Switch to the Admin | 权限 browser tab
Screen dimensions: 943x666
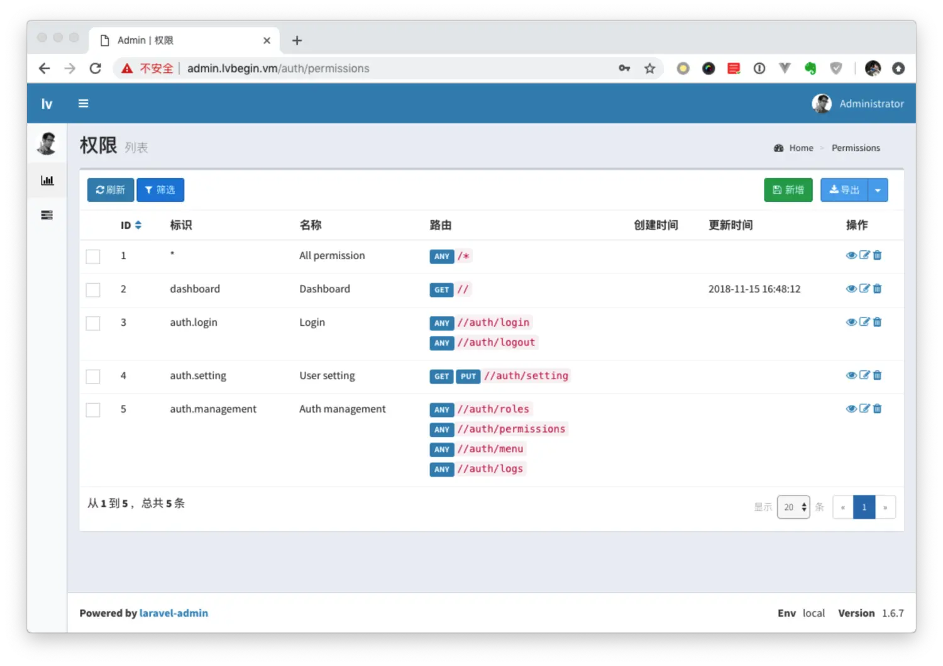[185, 40]
